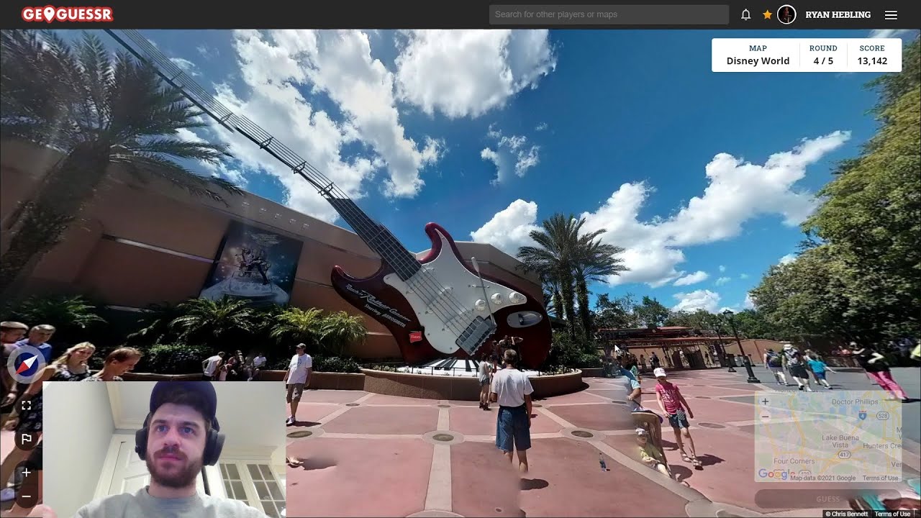Screen dimensions: 921x518
Task: Click the round 4 / 5 indicator
Action: tap(823, 61)
